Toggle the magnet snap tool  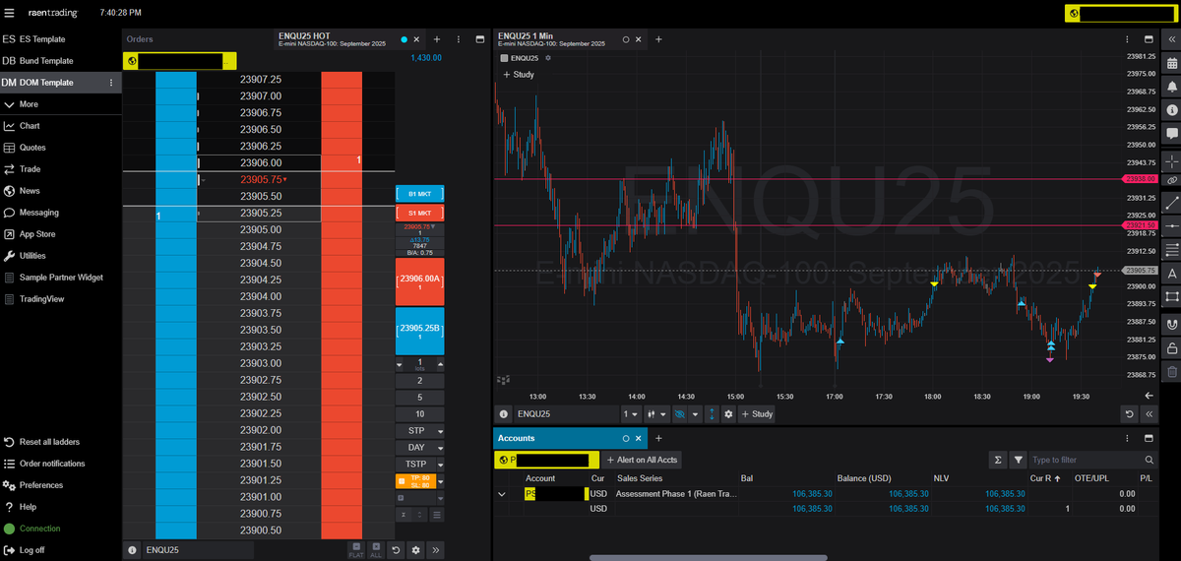coord(1172,324)
